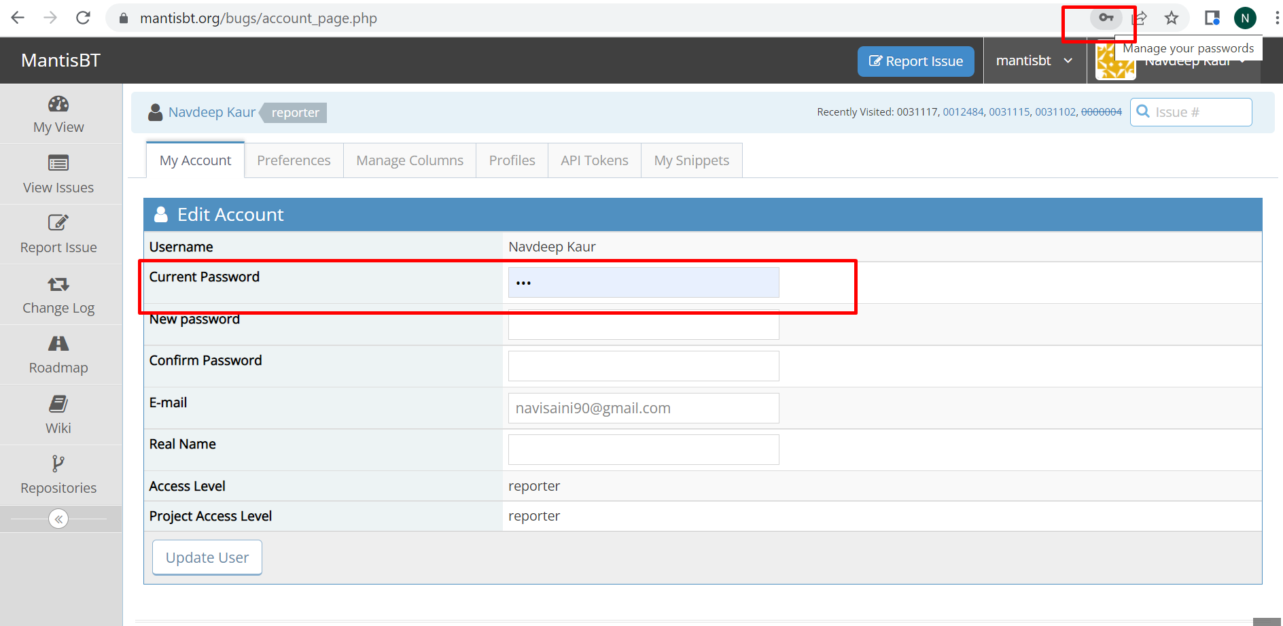Collapse the sidebar with the double-chevron button
Image resolution: width=1283 pixels, height=626 pixels.
coord(58,519)
